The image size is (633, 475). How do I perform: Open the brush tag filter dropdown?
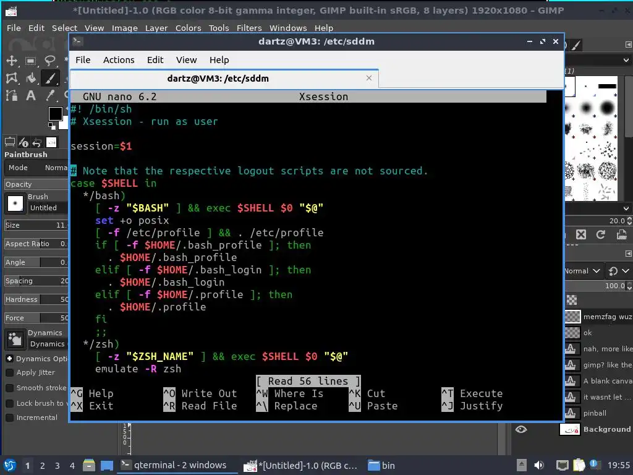point(626,60)
